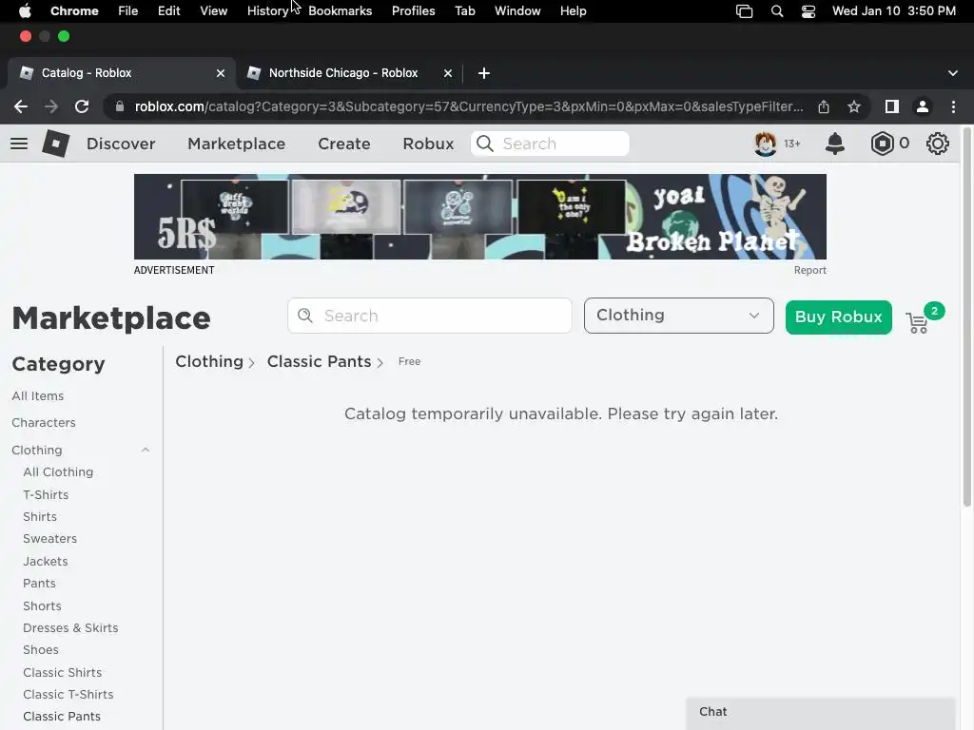Open the Profiles menu
Screen dimensions: 974x730
413,11
